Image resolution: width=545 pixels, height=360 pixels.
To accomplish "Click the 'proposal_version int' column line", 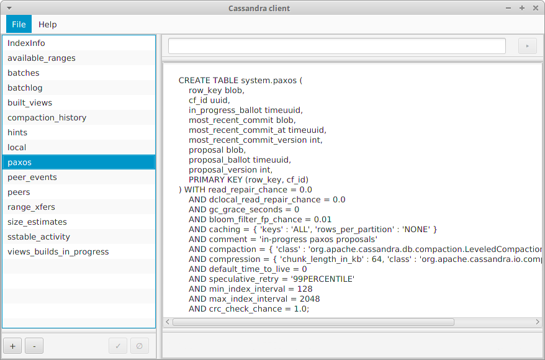I will click(231, 170).
